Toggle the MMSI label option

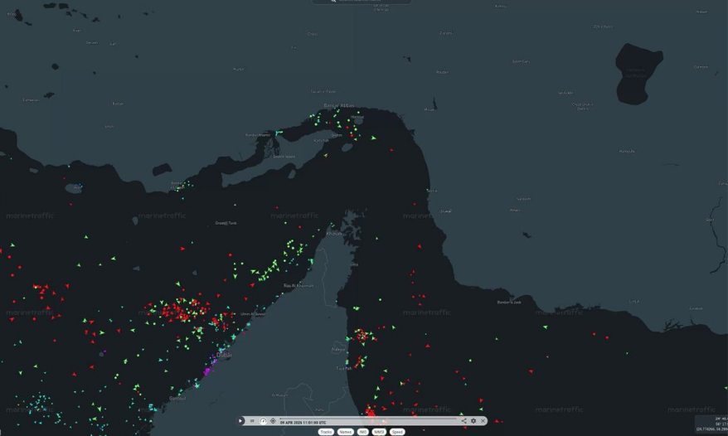[x=379, y=432]
